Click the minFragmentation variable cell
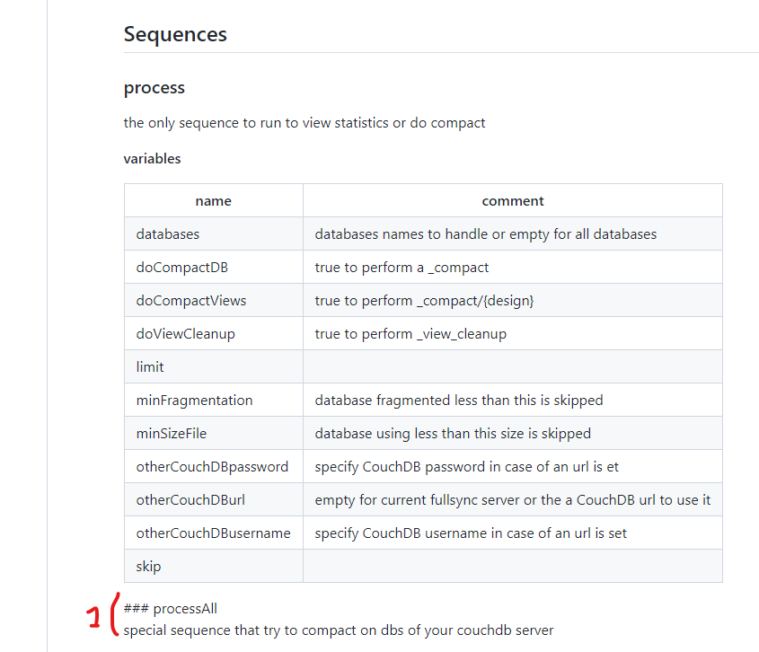The width and height of the screenshot is (759, 652). (x=194, y=400)
